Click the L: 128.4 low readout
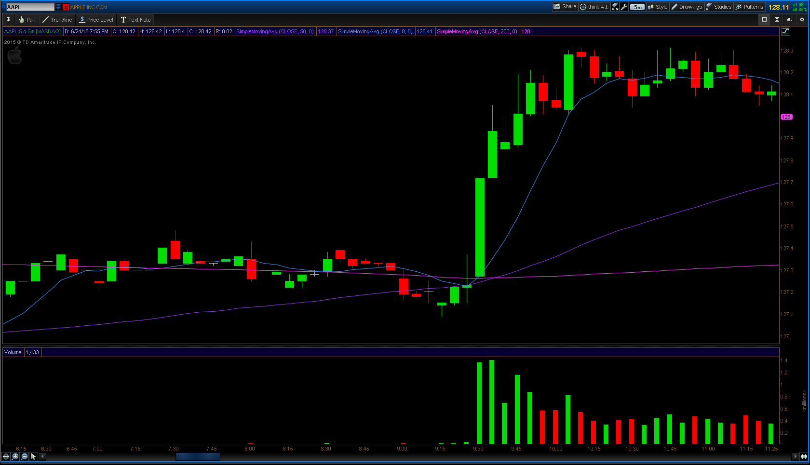 [x=175, y=31]
